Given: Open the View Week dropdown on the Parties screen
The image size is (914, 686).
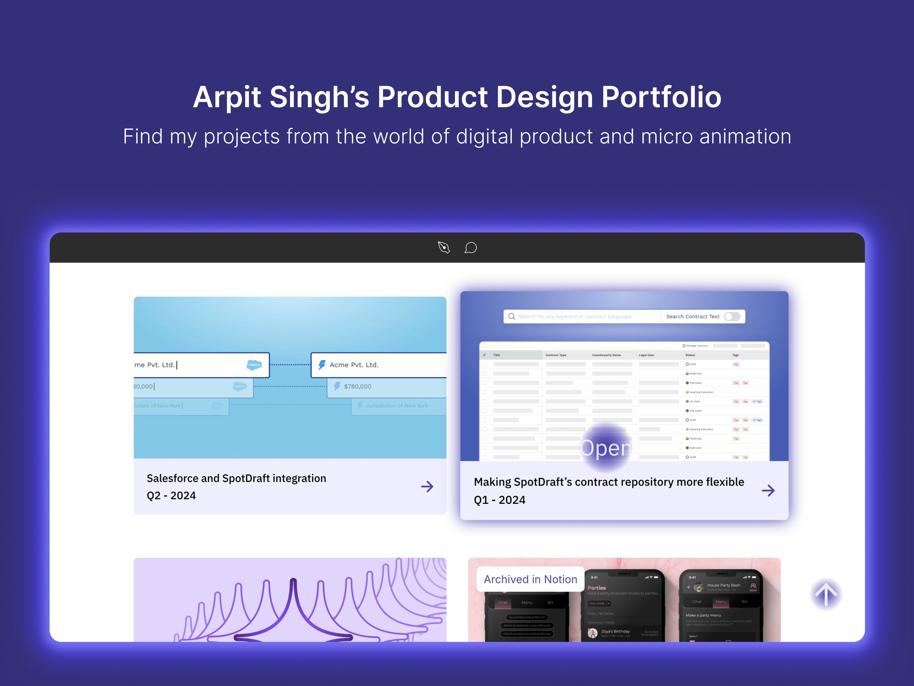Looking at the screenshot, I should point(599,604).
